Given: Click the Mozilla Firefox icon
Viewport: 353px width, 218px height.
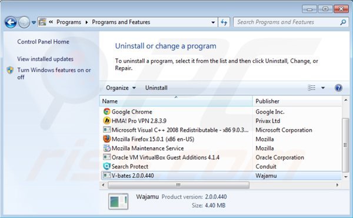Looking at the screenshot, I should tap(106, 139).
